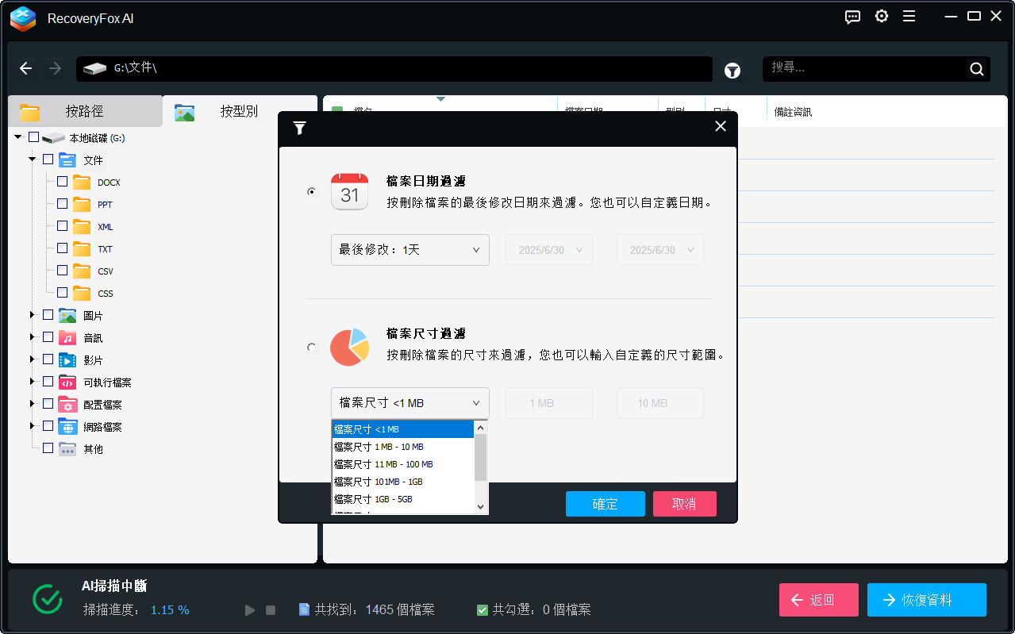Select the 檔案日期過濾 radio button
This screenshot has width=1015, height=634.
(x=311, y=191)
